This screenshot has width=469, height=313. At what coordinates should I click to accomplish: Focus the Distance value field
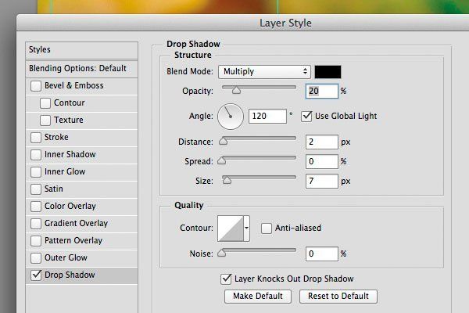pyautogui.click(x=322, y=142)
